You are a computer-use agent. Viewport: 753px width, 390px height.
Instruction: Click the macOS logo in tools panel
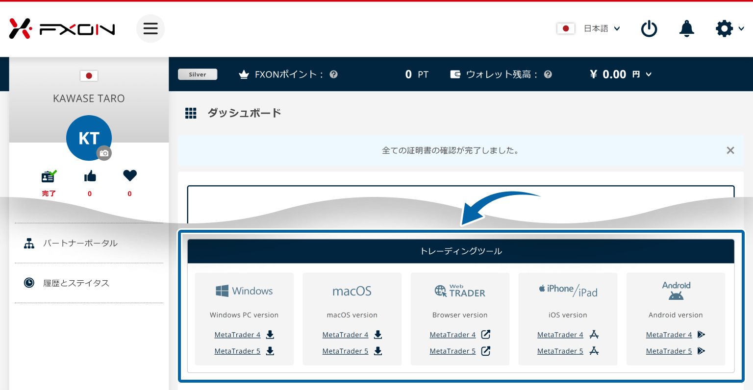(352, 291)
